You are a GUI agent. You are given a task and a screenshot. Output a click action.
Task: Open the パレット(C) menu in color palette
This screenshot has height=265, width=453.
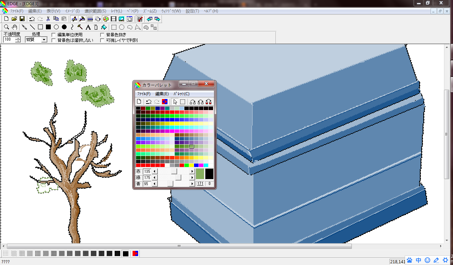click(181, 94)
